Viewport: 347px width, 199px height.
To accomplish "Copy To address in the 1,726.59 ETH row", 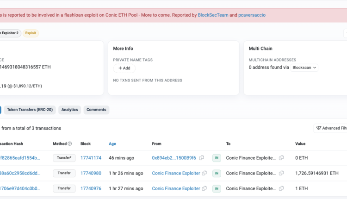I will (x=281, y=173).
